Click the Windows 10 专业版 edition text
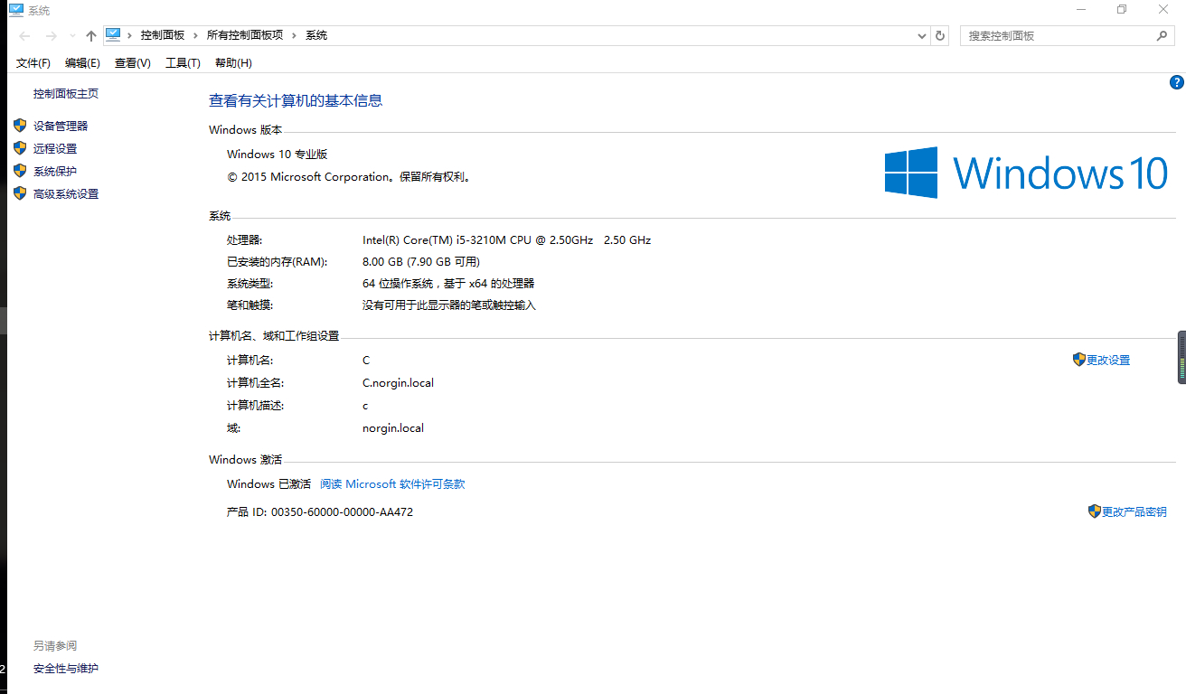Image resolution: width=1186 pixels, height=694 pixels. click(x=277, y=155)
